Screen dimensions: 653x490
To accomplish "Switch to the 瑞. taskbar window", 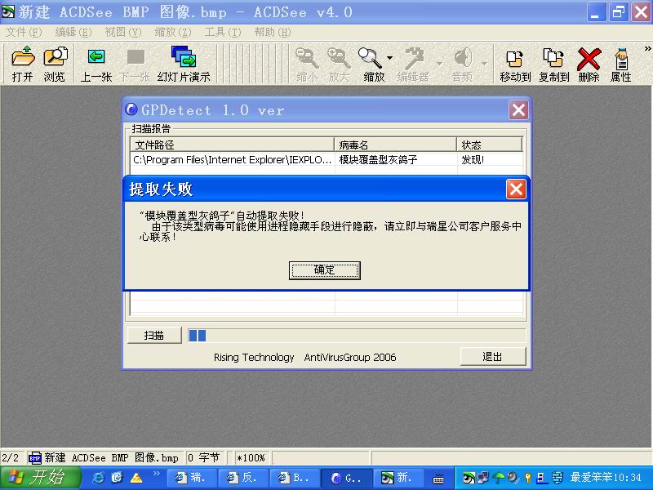I will [x=192, y=478].
